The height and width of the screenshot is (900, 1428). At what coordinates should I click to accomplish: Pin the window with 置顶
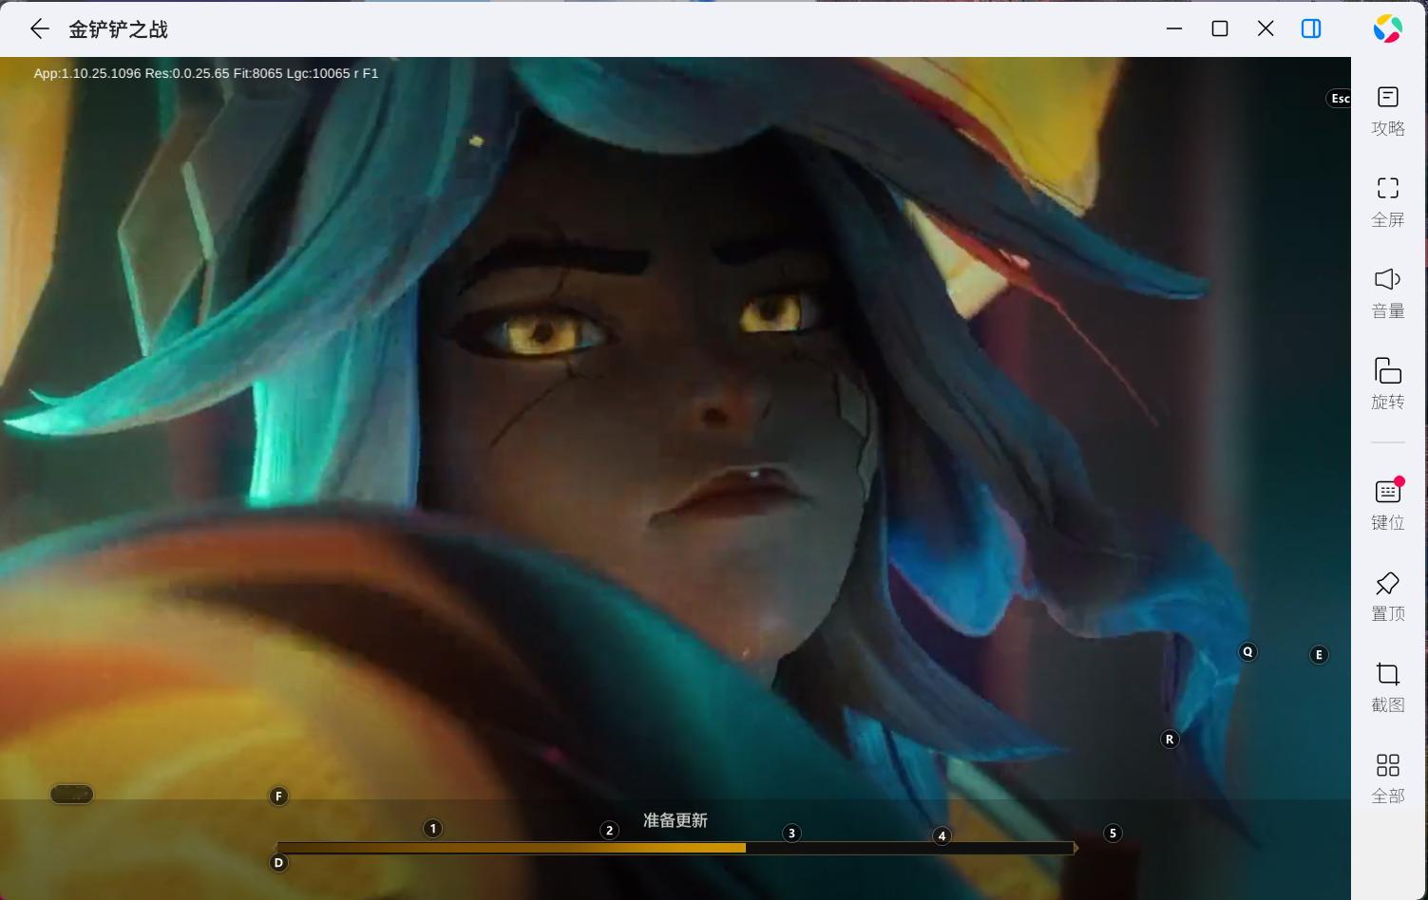click(x=1388, y=595)
